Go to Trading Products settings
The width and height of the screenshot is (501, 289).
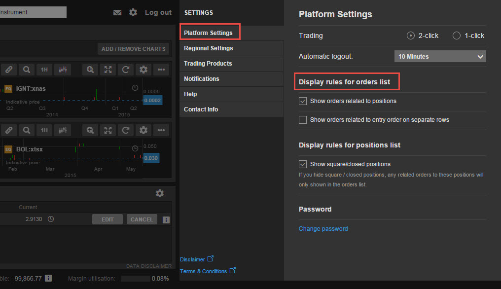click(x=208, y=64)
